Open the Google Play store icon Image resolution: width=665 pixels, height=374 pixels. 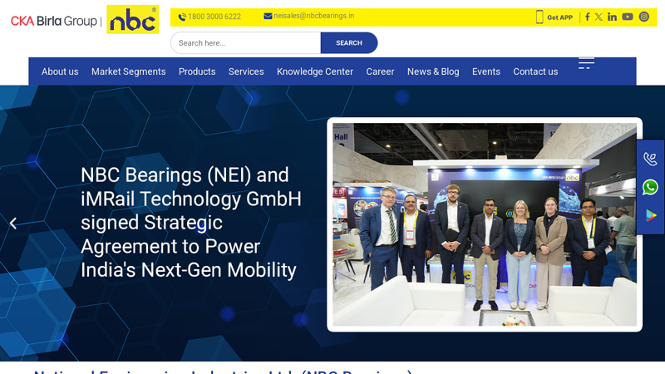pos(650,216)
